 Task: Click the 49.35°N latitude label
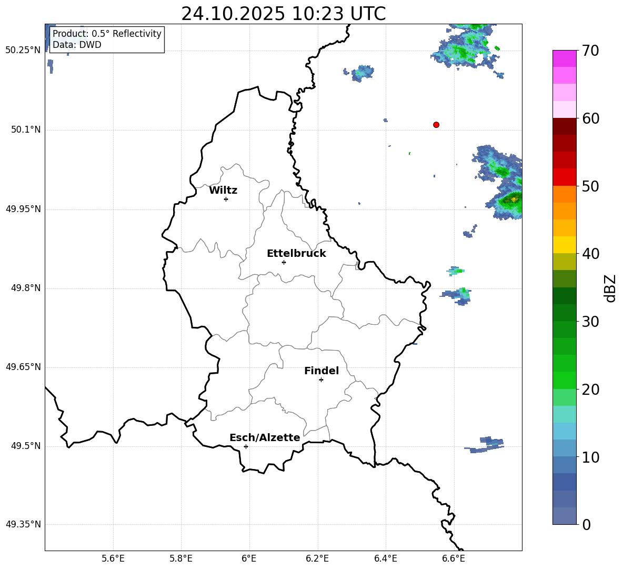[x=23, y=524]
